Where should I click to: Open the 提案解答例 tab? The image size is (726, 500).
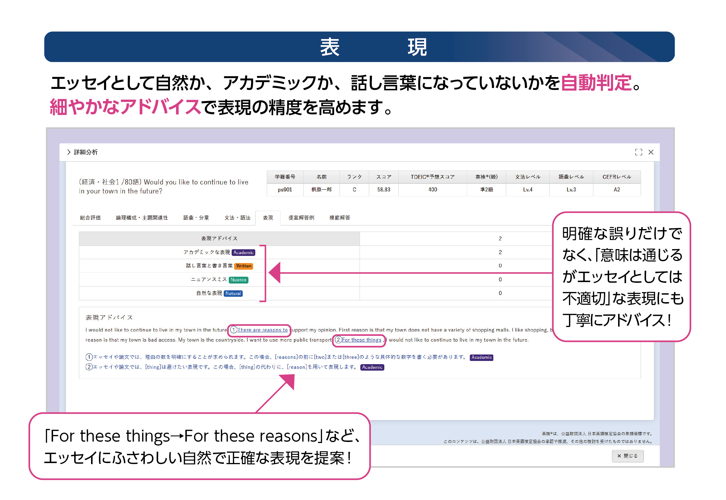[x=301, y=218]
